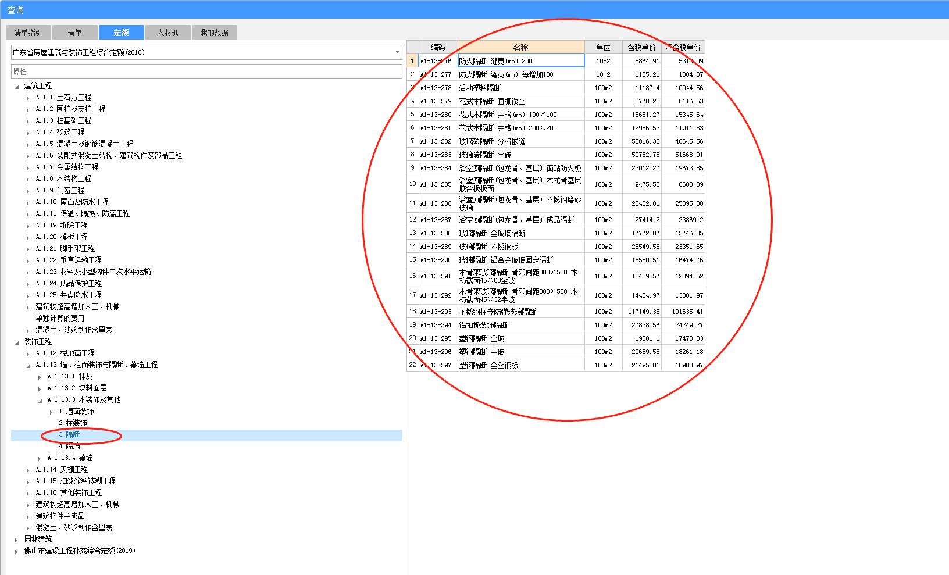This screenshot has height=575, width=949.
Task: Collapse the 建筑工程 tree node
Action: 16,86
